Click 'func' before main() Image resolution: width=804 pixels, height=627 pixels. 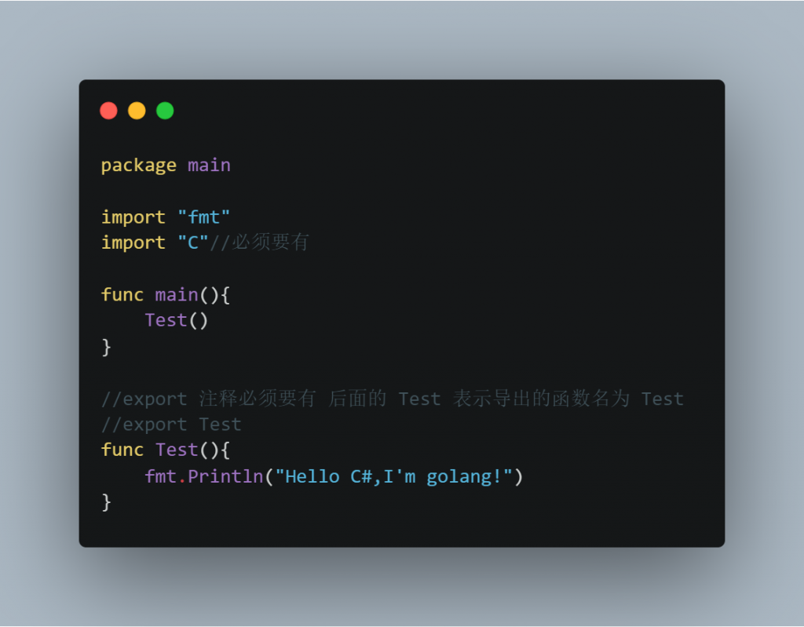[122, 294]
